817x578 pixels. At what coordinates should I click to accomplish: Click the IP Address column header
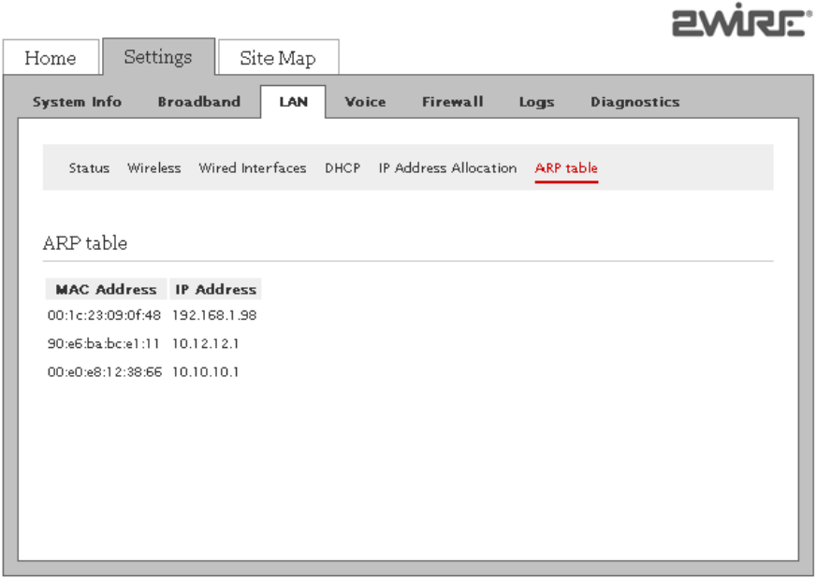215,289
